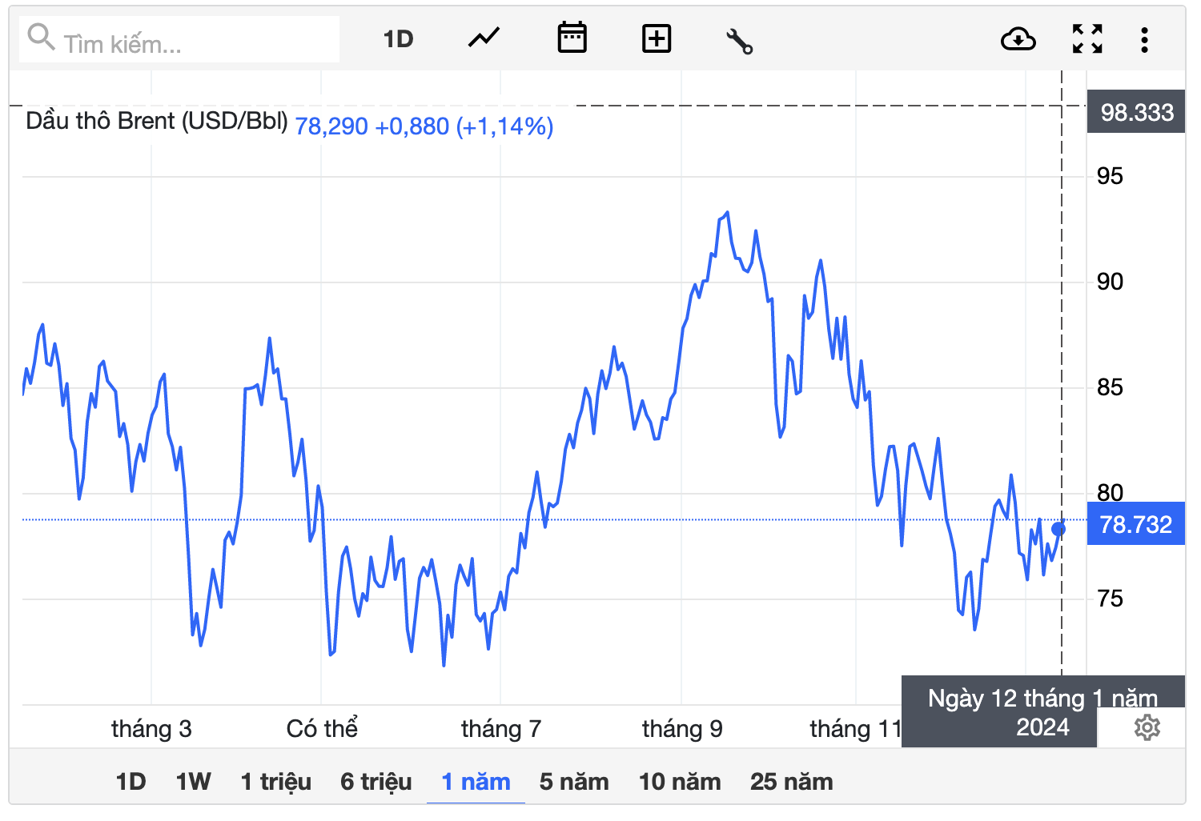Viewport: 1201px width, 821px height.
Task: Select the 1D range tab
Action: [x=131, y=782]
